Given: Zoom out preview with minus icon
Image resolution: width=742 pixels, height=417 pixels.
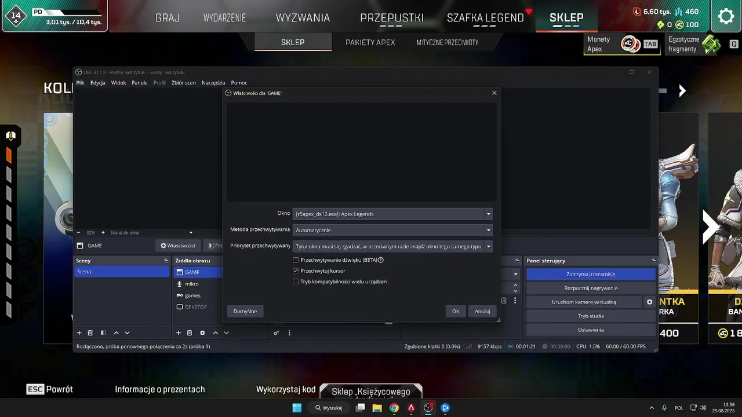Looking at the screenshot, I should coord(79,232).
